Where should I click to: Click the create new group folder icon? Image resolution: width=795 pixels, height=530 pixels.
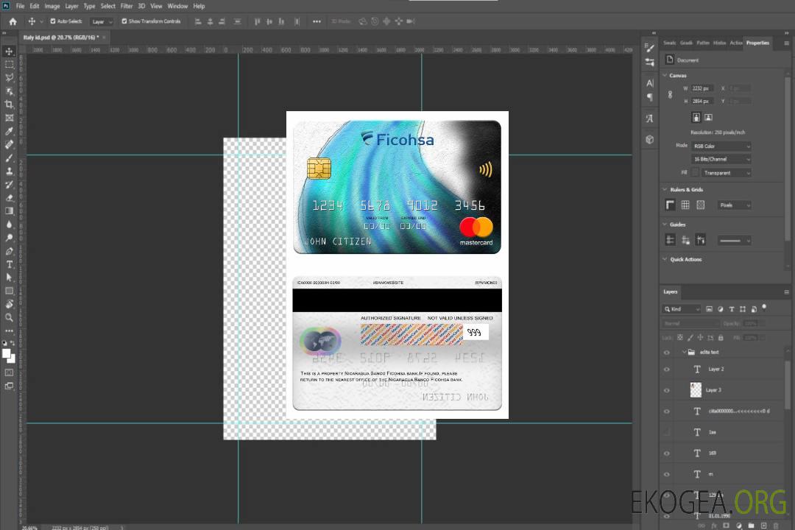click(x=751, y=526)
